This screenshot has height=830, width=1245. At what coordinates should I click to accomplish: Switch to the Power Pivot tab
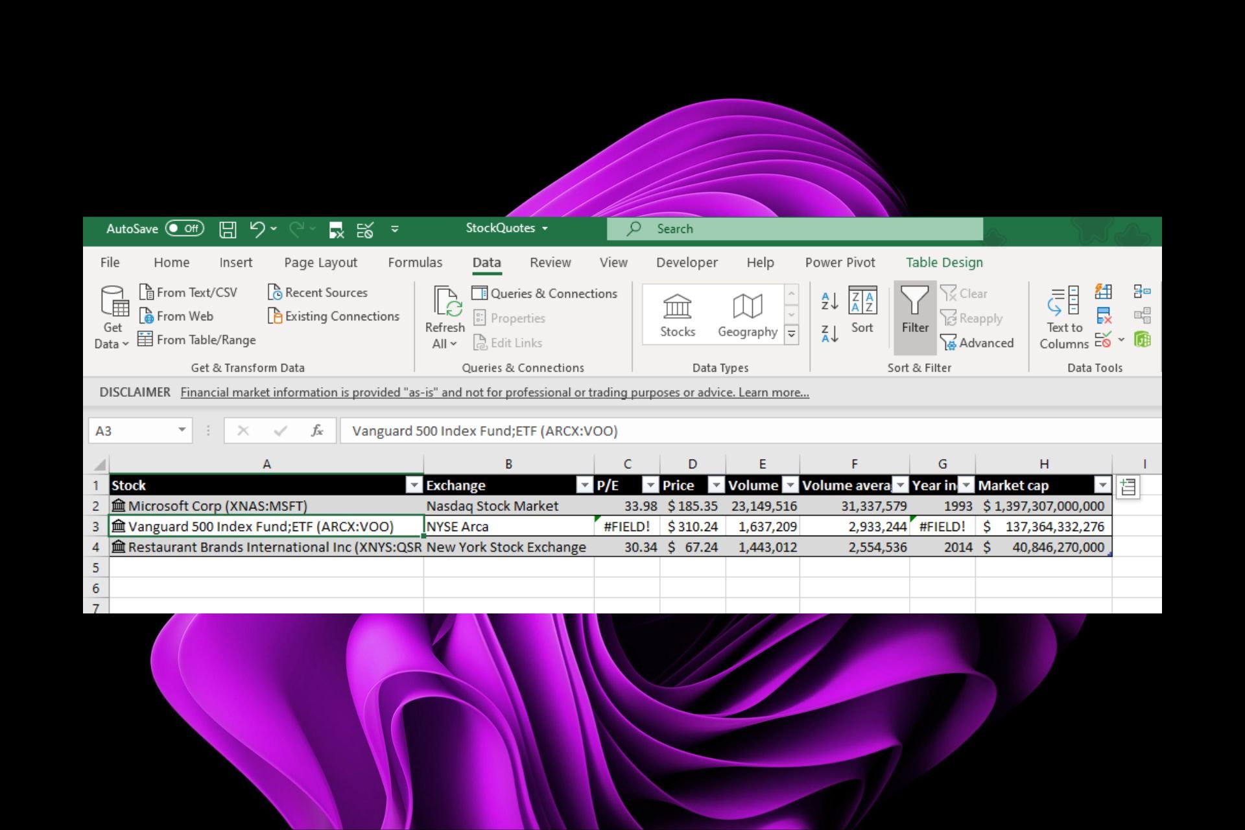coord(840,263)
